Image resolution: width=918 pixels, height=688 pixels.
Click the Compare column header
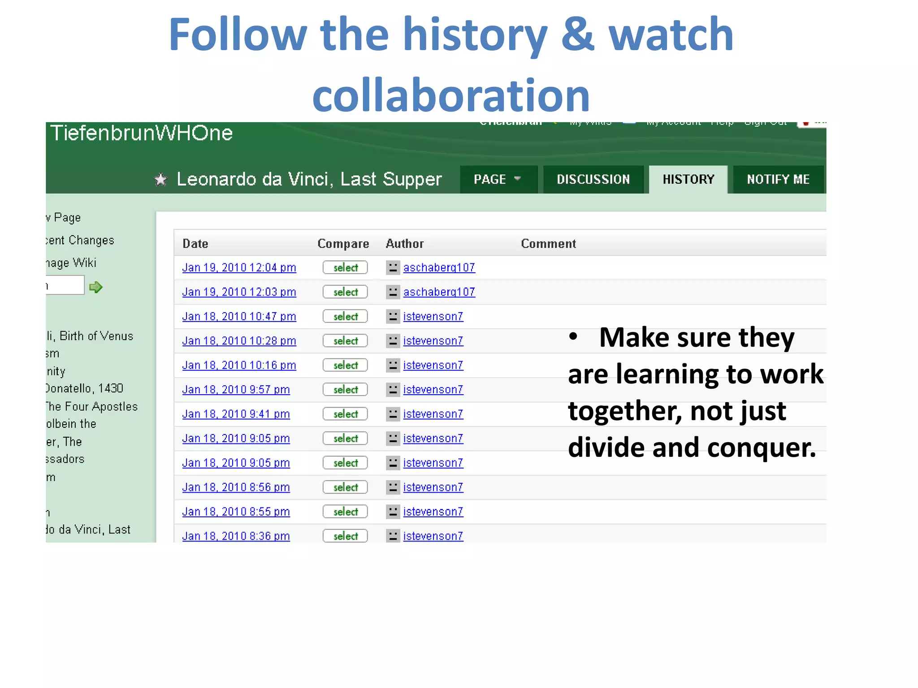(343, 244)
